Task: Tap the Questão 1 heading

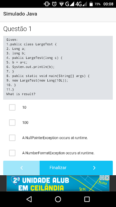Action: coord(17,29)
